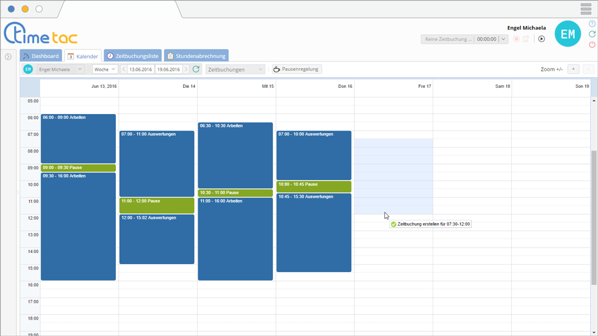Open the browser hamburger menu

tap(586, 9)
